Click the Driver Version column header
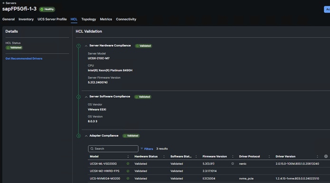The height and width of the screenshot is (183, 330). coord(285,156)
